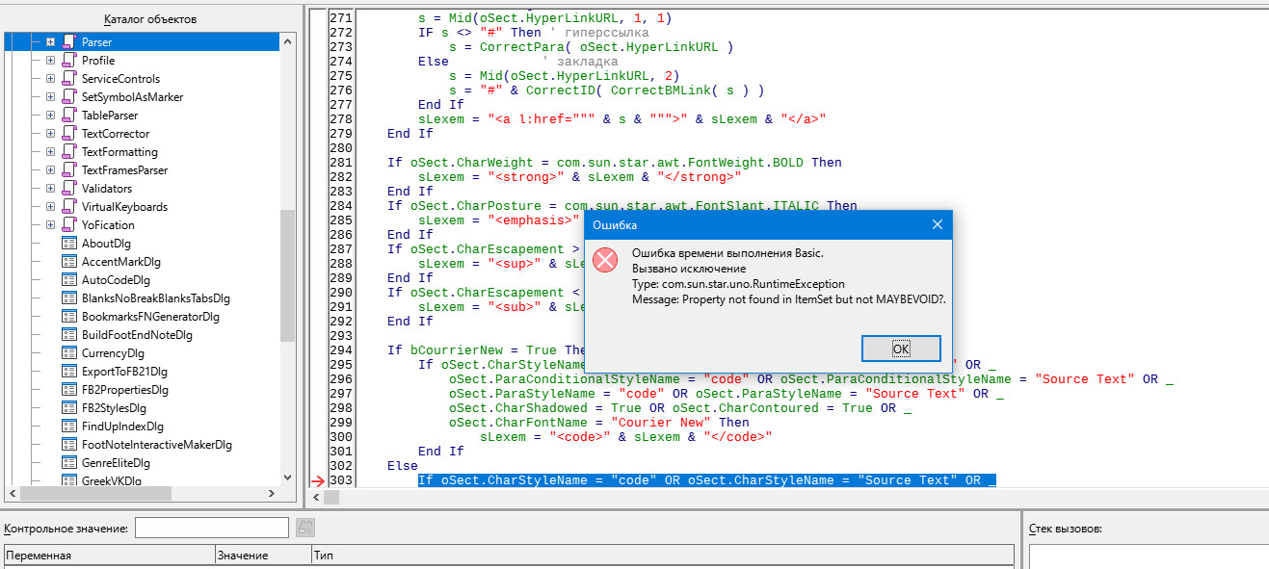This screenshot has height=569, width=1269.
Task: Click the BuildFootEndNoteDlg dialog icon
Action: pyautogui.click(x=68, y=335)
